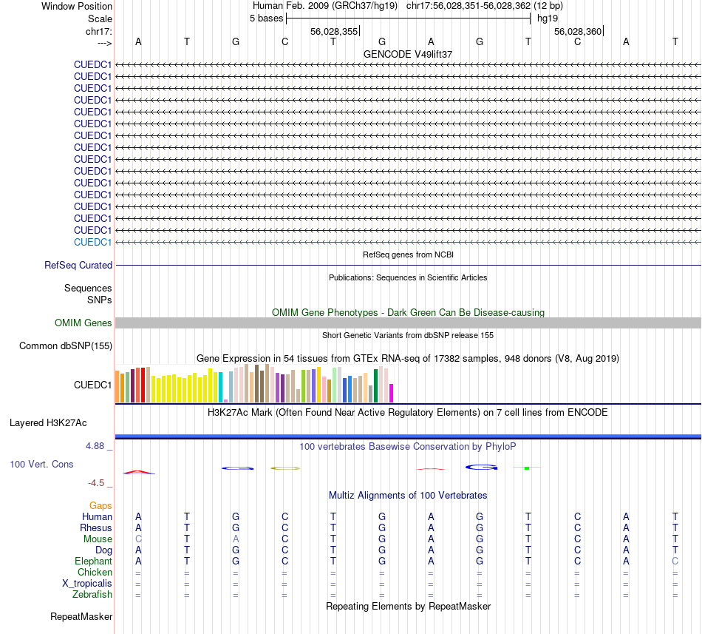702x634 pixels.
Task: Click the 'X_tropicalis' species label
Action: tap(87, 584)
